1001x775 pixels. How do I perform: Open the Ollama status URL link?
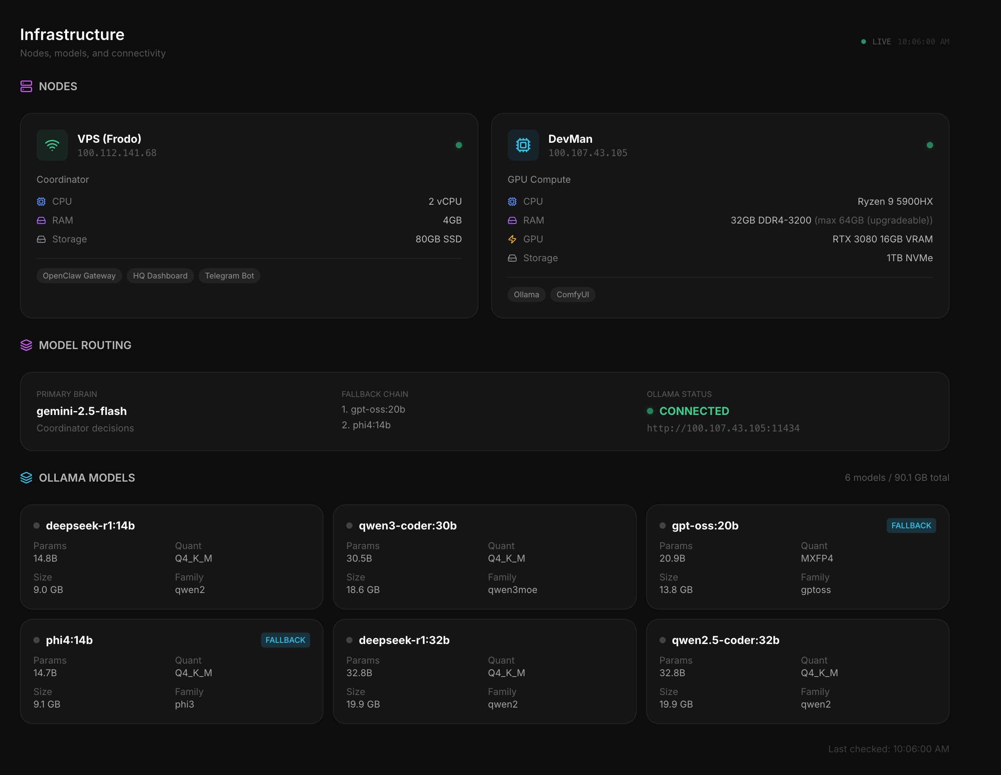coord(723,428)
